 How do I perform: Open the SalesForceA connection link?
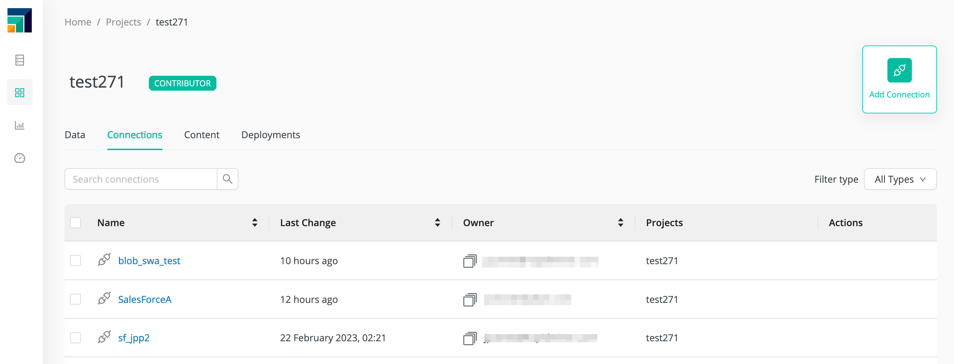(x=144, y=299)
